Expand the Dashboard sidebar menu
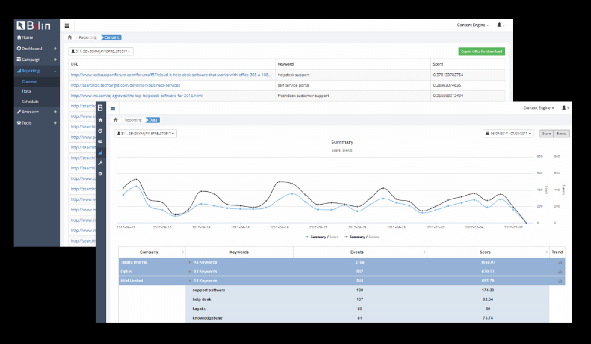591x344 pixels. (37, 48)
